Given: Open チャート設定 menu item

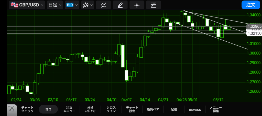Looking at the screenshot, I should pyautogui.click(x=132, y=109).
